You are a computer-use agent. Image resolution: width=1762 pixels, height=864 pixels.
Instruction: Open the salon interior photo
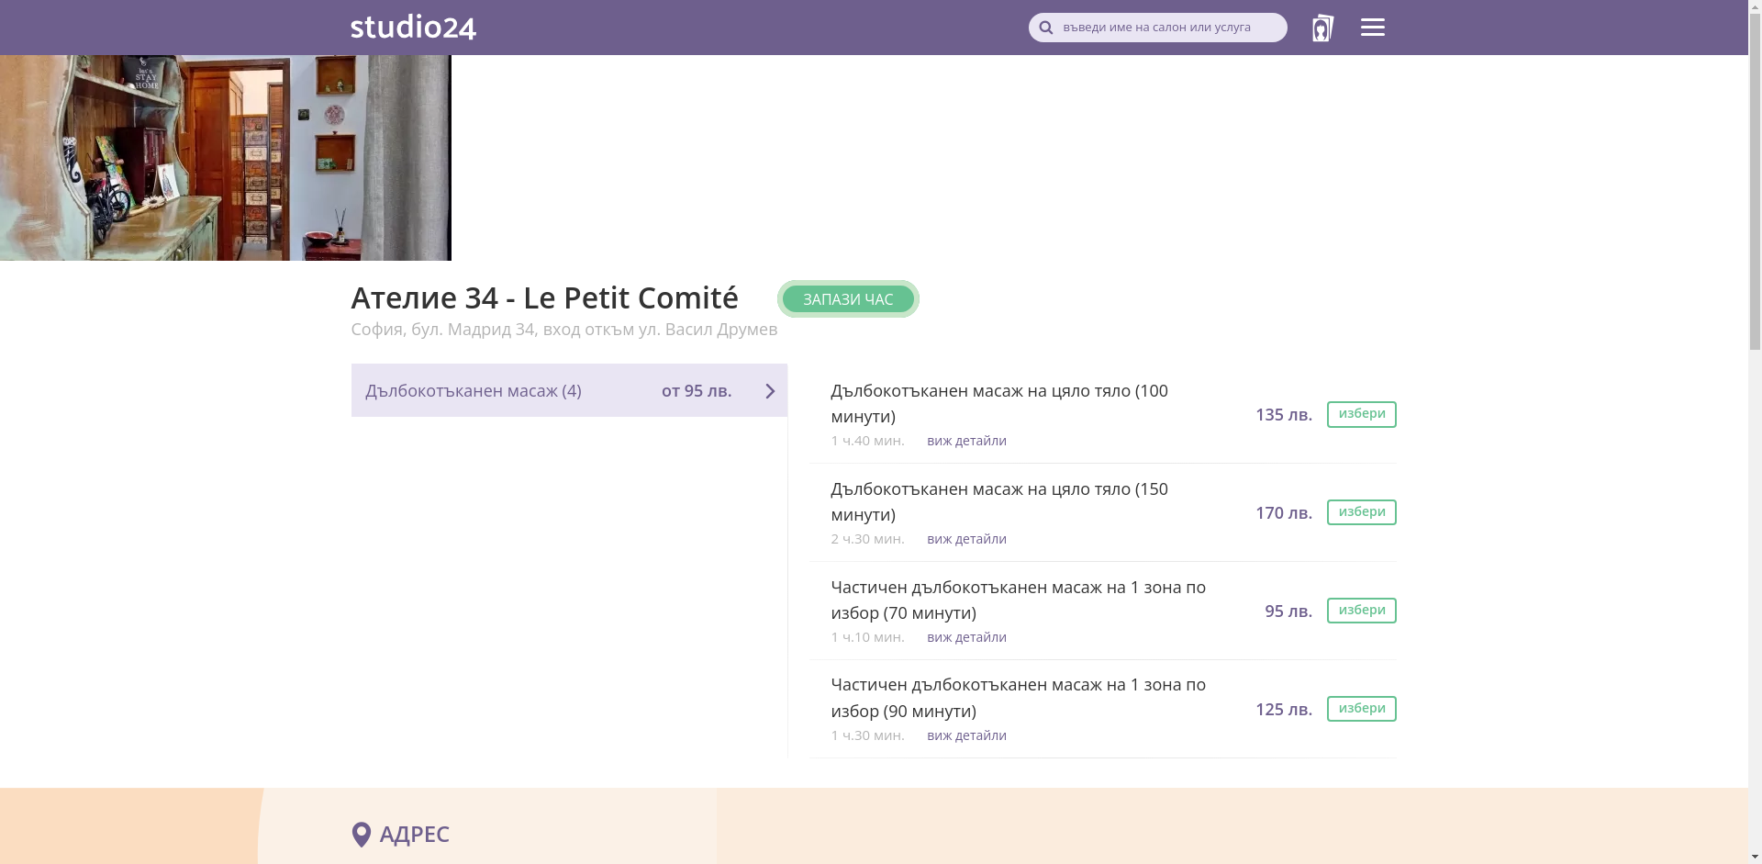pos(225,158)
